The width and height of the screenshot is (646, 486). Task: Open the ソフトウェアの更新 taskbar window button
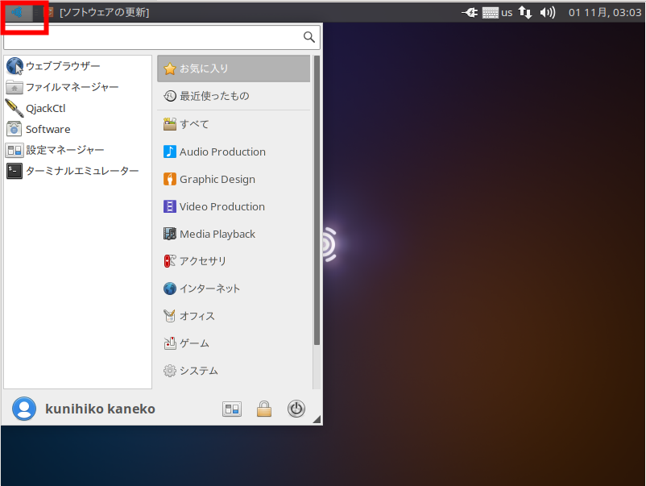pos(98,12)
